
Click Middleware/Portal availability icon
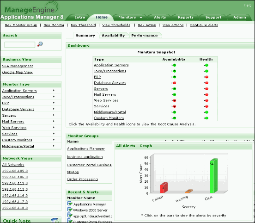pyautogui.click(x=174, y=112)
